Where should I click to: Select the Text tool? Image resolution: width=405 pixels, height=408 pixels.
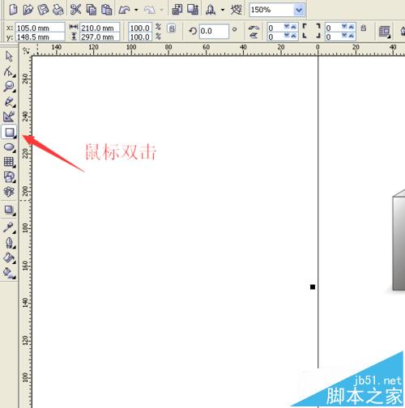tap(9, 192)
